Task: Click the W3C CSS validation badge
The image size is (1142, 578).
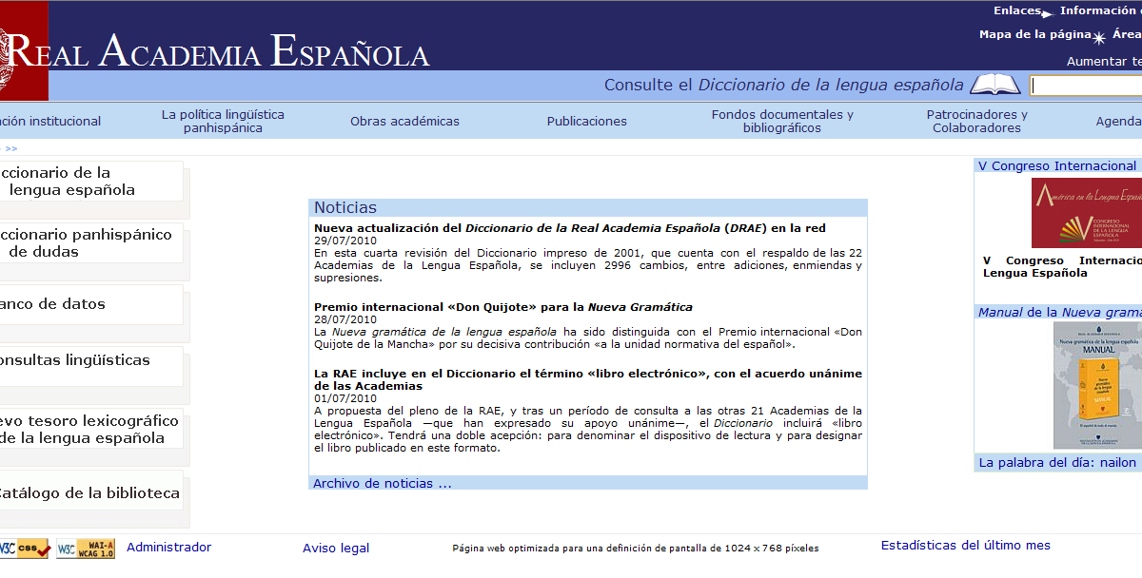Action: (24, 549)
